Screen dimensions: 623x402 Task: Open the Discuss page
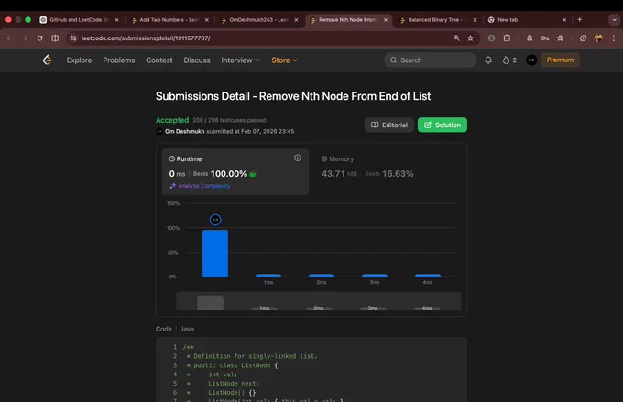pos(197,60)
